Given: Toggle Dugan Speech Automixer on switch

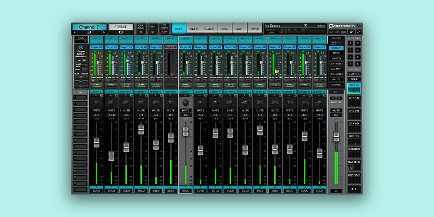Looking at the screenshot, I should pyautogui.click(x=84, y=61).
